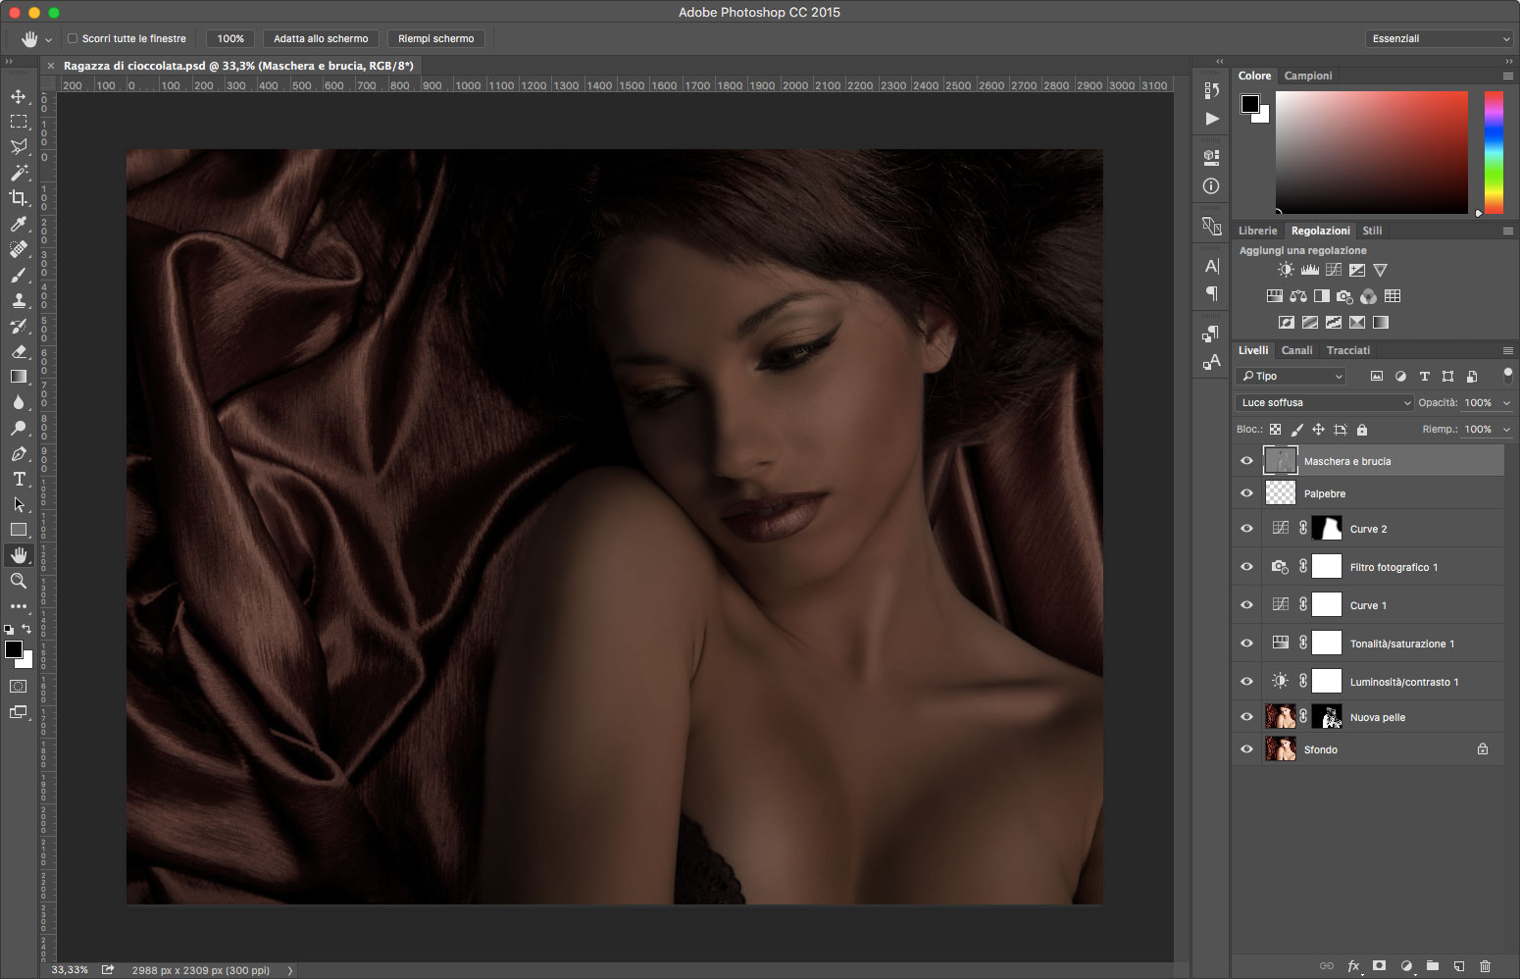
Task: Hide the Palpebre layer
Action: tap(1246, 493)
